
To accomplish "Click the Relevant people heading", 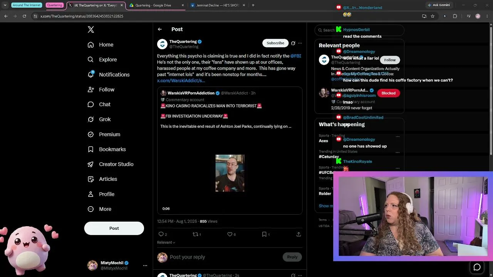I will [339, 45].
